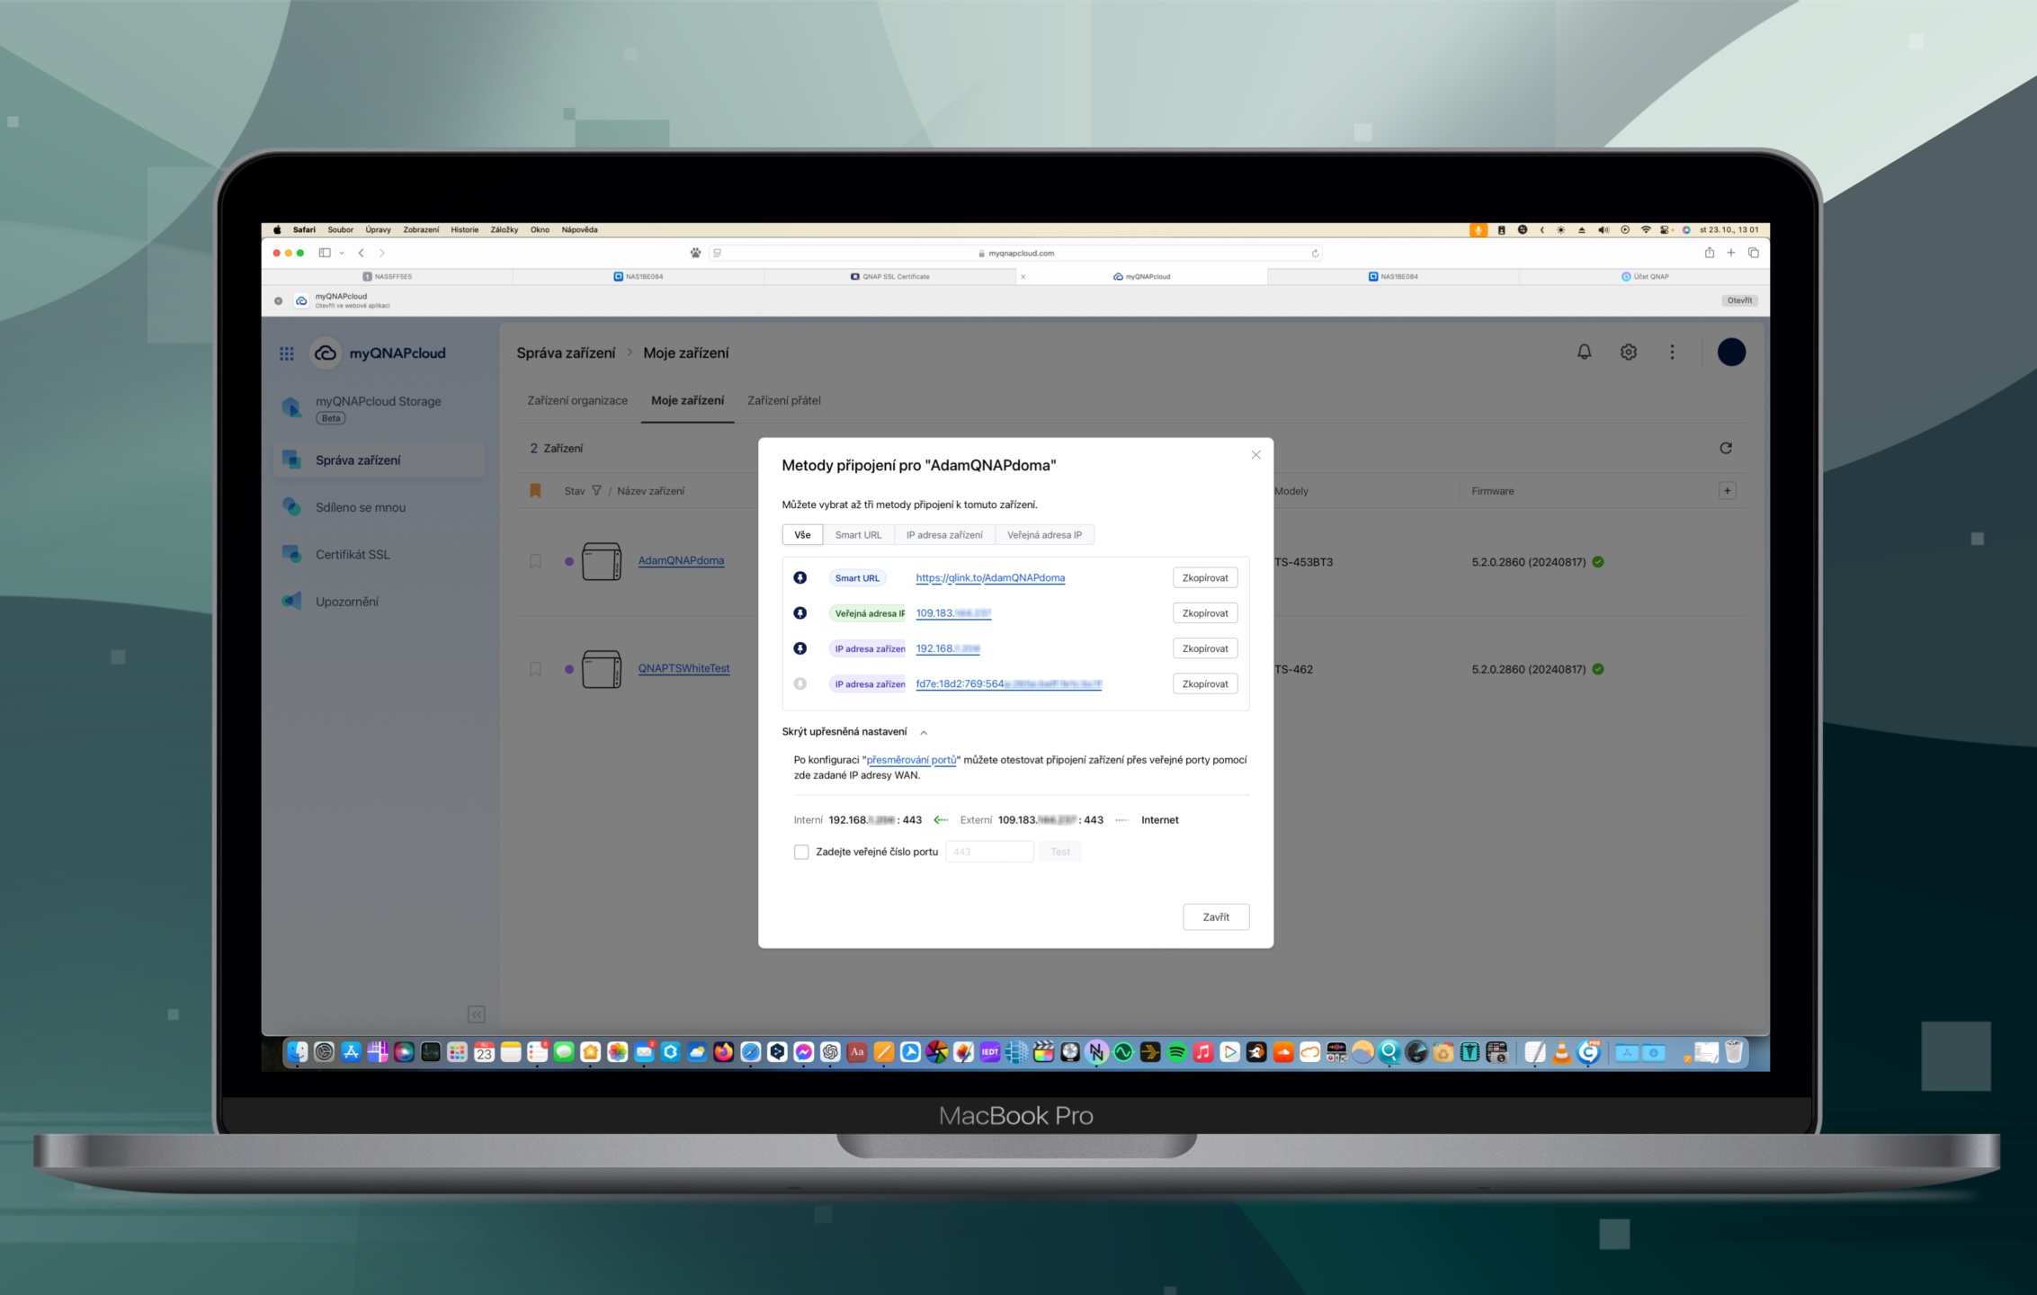Open the Záložky menu in menu bar
The width and height of the screenshot is (2037, 1295).
pos(504,230)
